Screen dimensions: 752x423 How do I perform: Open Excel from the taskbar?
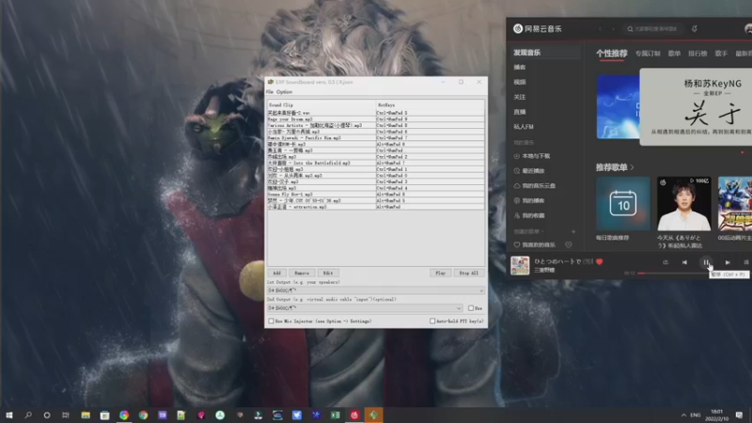(x=336, y=415)
